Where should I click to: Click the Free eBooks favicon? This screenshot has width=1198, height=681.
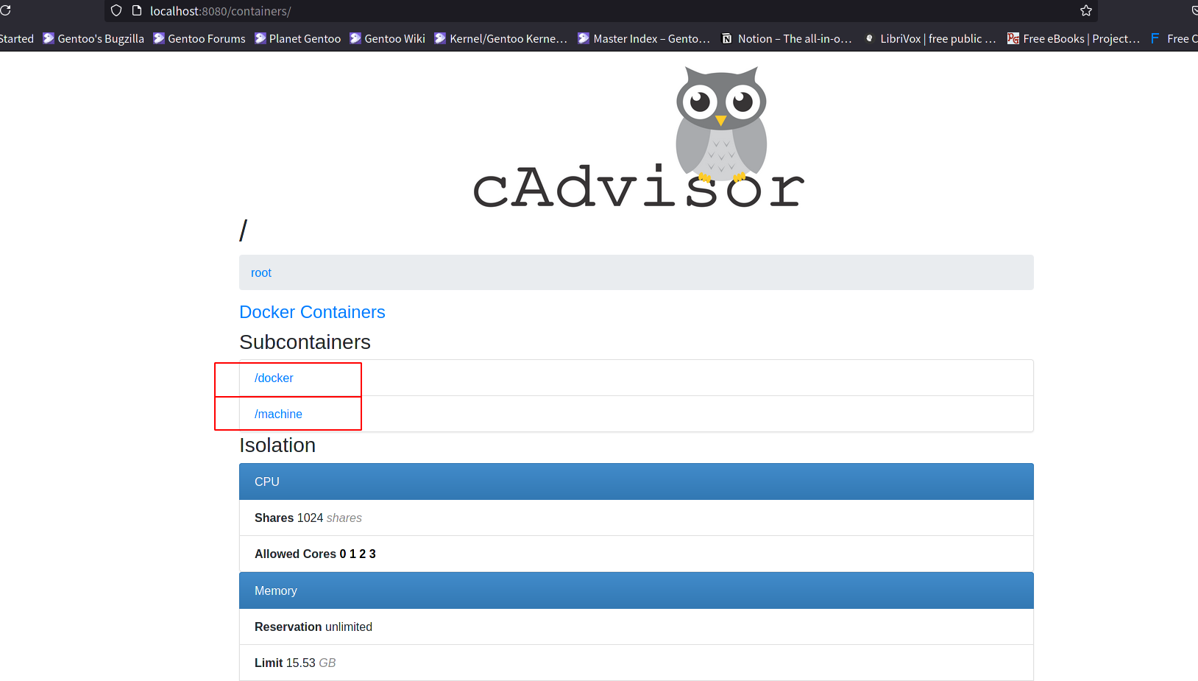[x=1013, y=38]
